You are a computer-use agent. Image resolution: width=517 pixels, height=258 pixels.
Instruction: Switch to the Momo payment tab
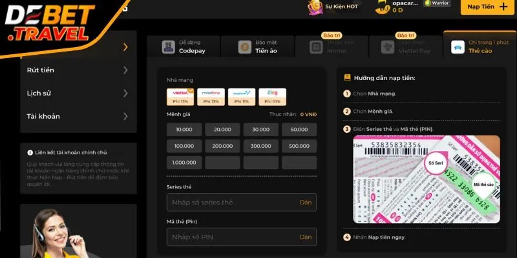tap(331, 46)
